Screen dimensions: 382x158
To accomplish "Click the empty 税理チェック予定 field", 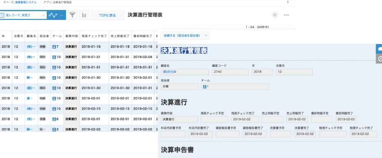I will click(x=333, y=134).
